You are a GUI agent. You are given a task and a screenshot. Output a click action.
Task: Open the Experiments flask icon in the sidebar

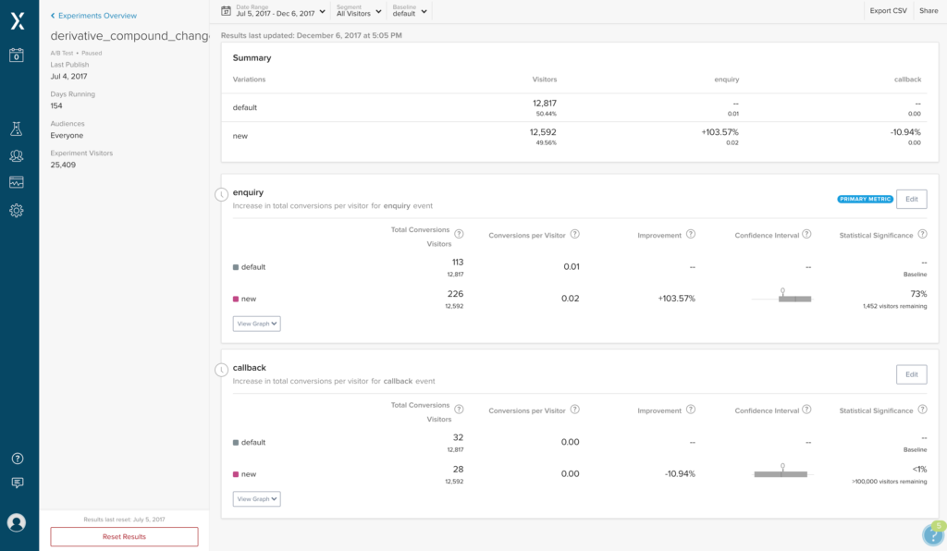coord(17,129)
